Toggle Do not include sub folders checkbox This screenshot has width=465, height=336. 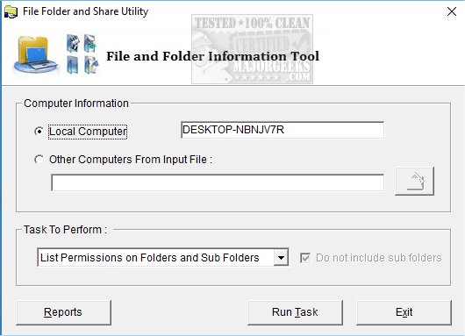click(x=305, y=258)
